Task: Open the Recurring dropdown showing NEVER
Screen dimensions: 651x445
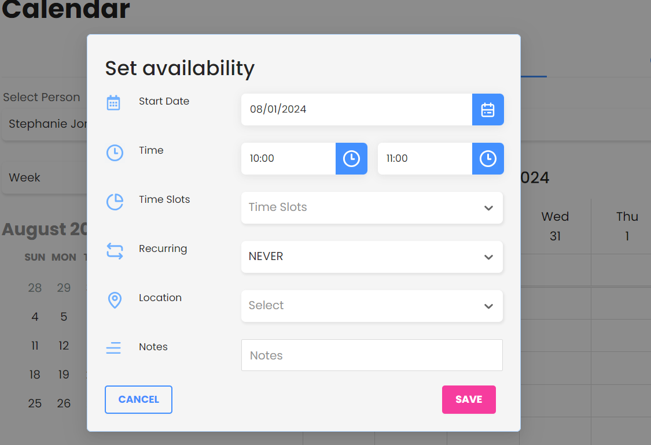Action: coord(372,257)
